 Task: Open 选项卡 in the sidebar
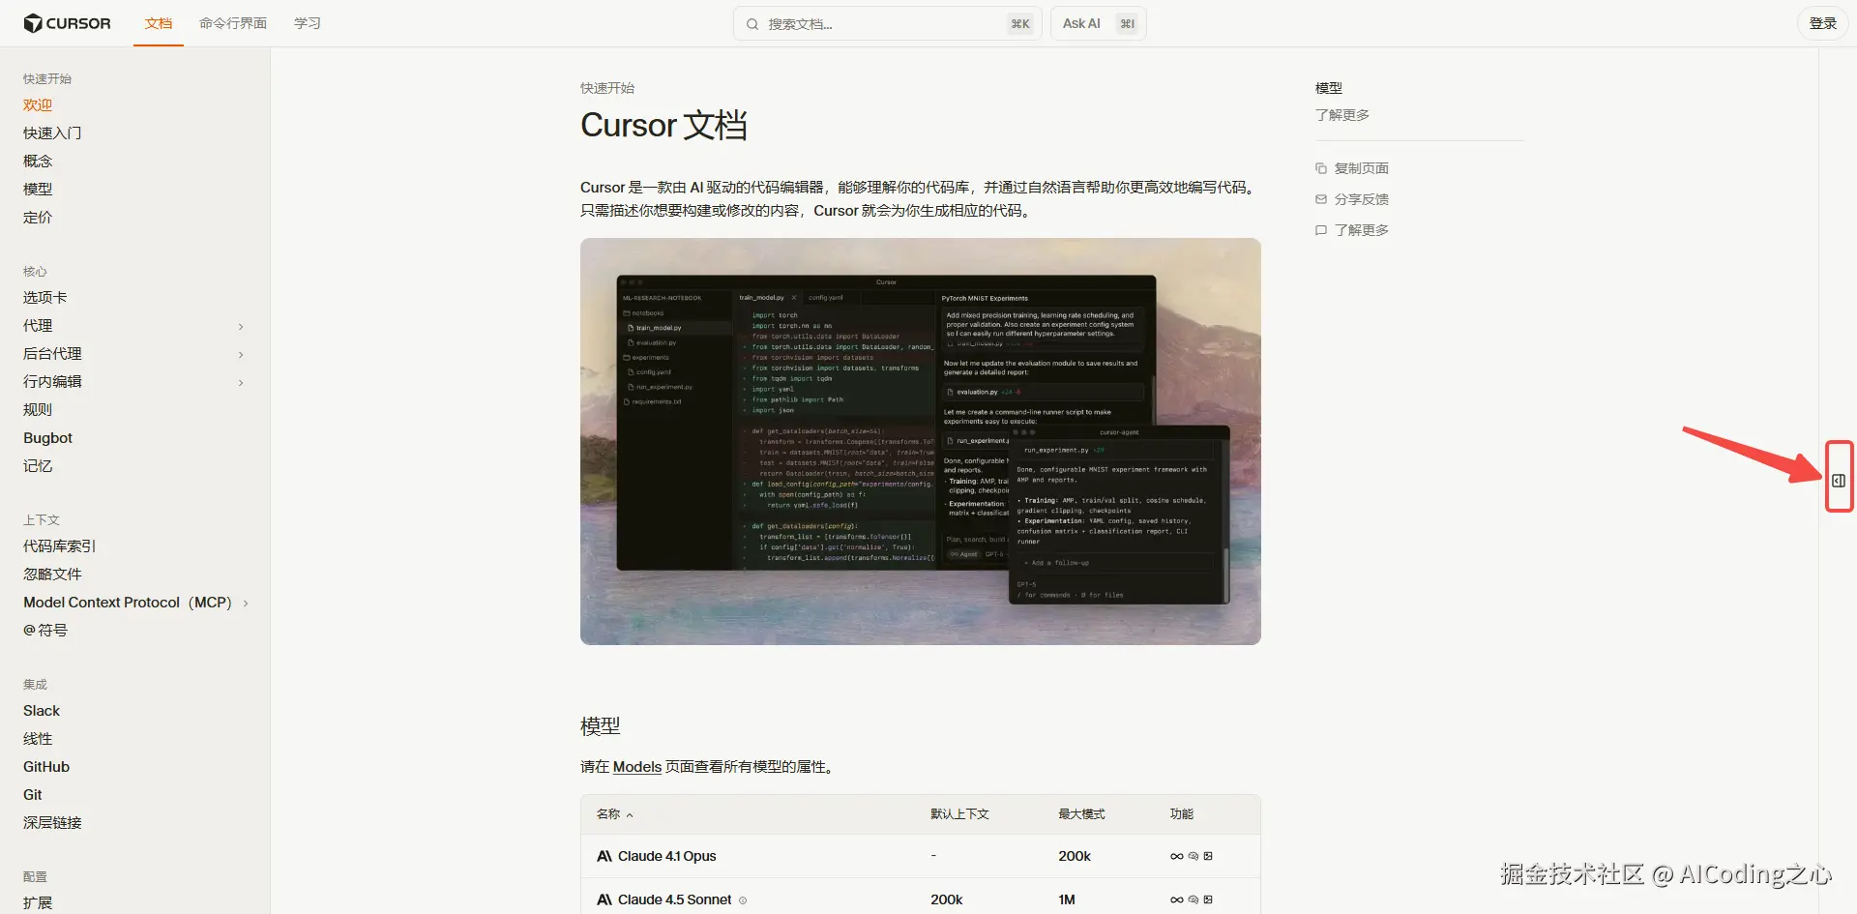coord(45,298)
